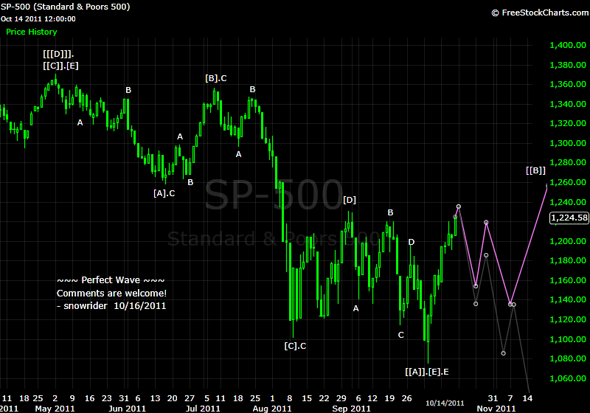The image size is (590, 413).
Task: Select the [[A]].[E].E wave label
Action: [427, 372]
